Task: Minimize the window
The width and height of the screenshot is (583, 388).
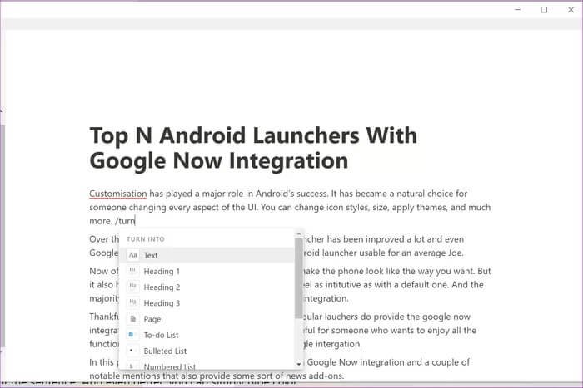Action: 517,10
